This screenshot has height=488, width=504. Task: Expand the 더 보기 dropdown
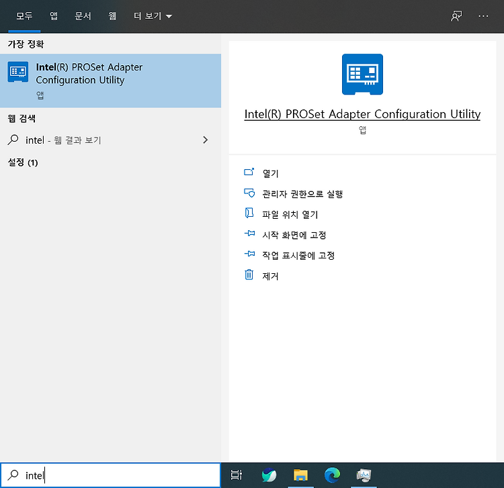153,16
